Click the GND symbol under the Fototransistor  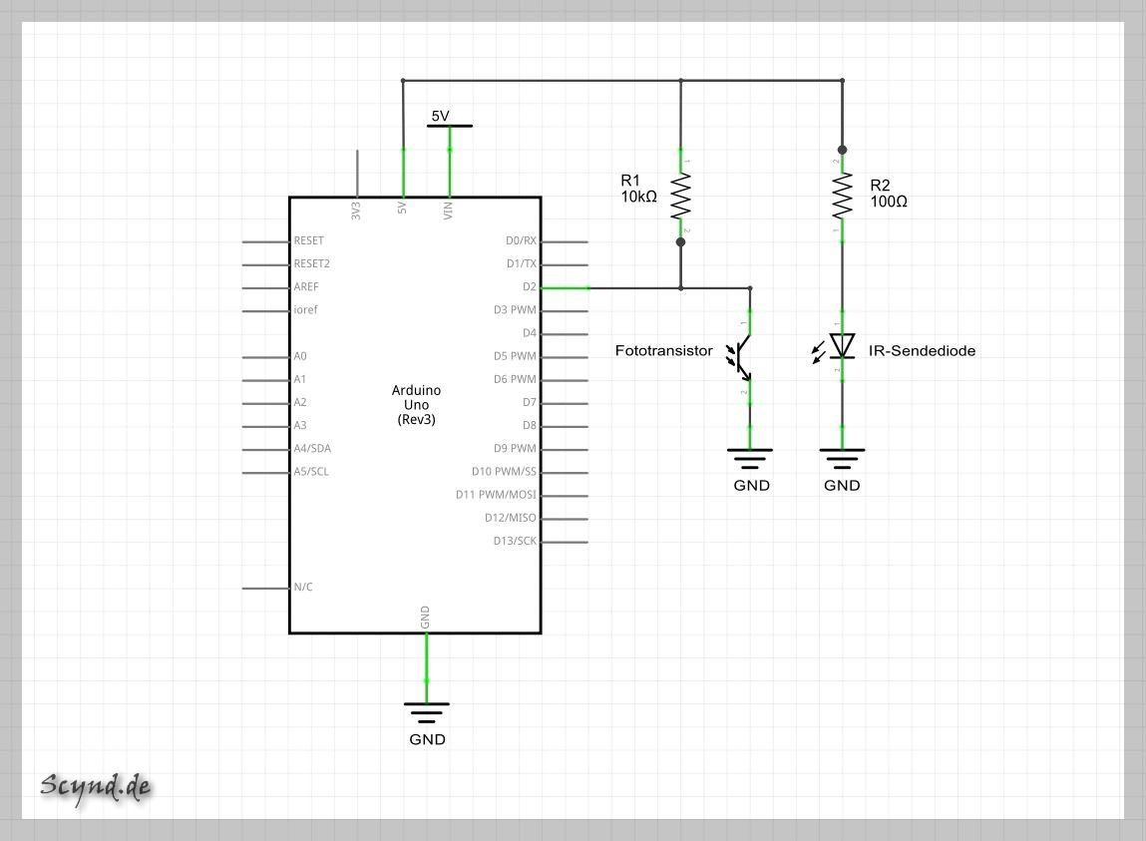point(750,459)
